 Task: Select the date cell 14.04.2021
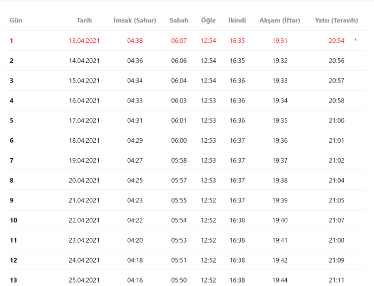84,61
